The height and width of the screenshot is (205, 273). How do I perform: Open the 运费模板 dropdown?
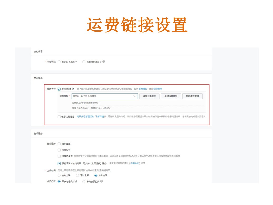[x=135, y=96]
